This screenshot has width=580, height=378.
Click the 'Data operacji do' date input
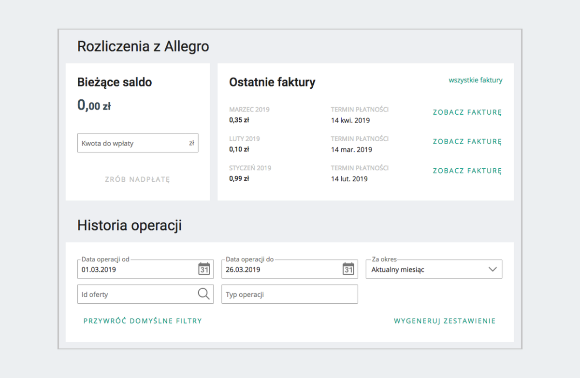point(290,270)
